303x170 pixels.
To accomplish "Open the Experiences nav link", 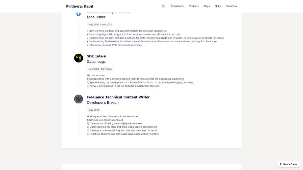I will (178, 6).
